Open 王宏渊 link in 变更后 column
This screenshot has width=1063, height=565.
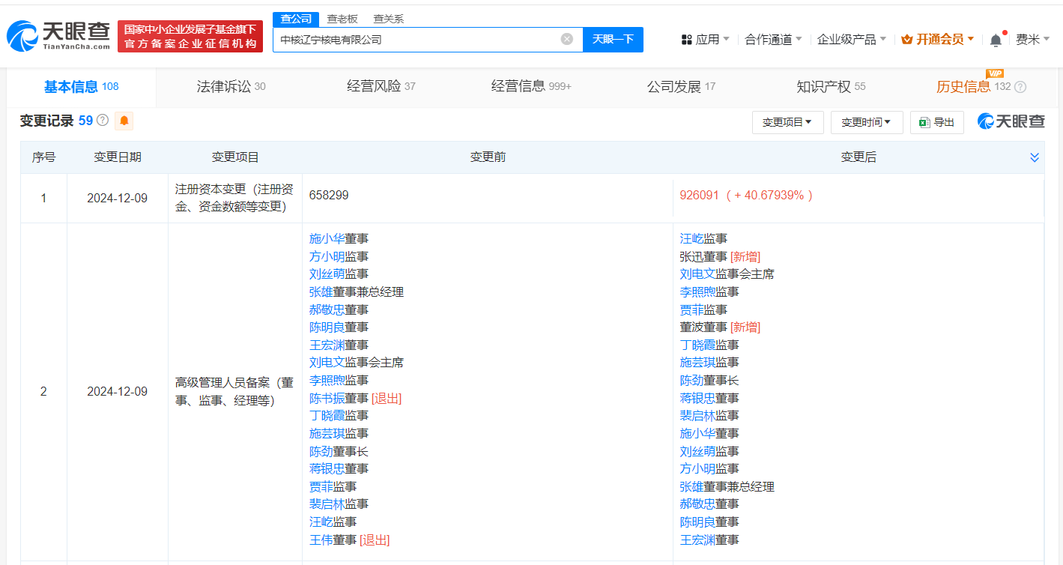(x=697, y=540)
